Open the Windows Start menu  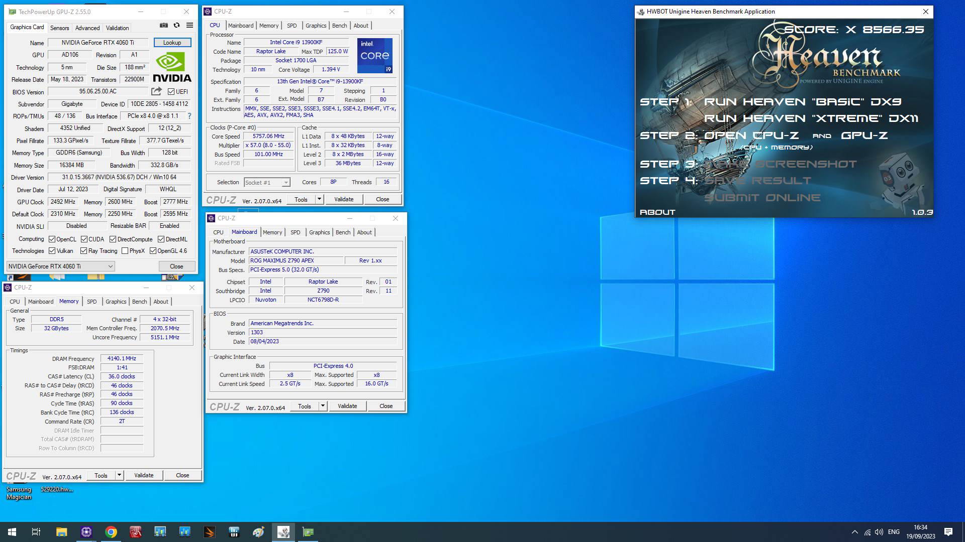pyautogui.click(x=12, y=532)
